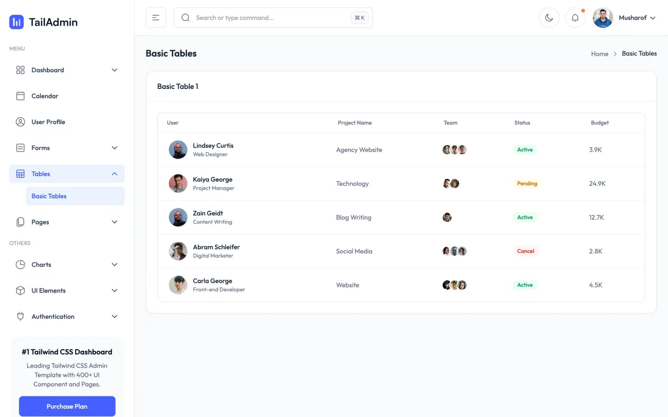Click Abram Schleifer avatar
Image resolution: width=668 pixels, height=417 pixels.
(x=178, y=251)
